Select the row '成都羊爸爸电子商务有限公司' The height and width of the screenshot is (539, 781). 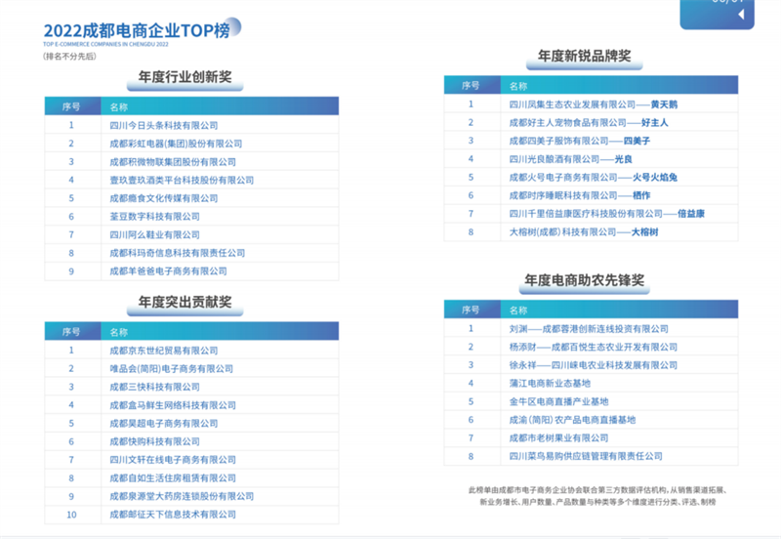pyautogui.click(x=191, y=271)
